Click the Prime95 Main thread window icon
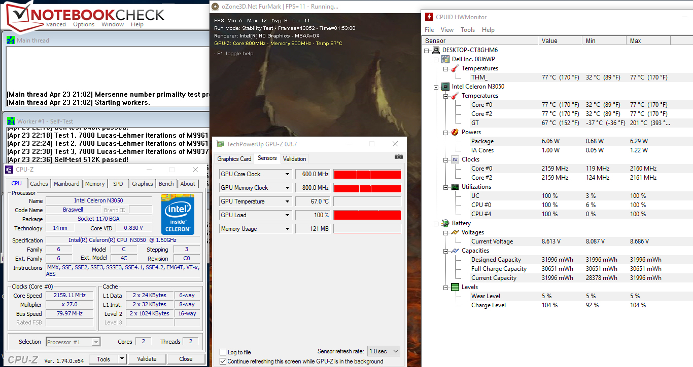Screen dimensions: 693x367 coord(11,40)
